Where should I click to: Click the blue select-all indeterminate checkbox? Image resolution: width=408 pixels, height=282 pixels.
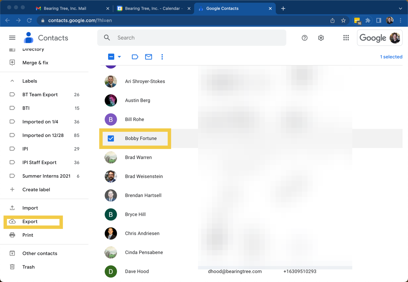tap(111, 57)
